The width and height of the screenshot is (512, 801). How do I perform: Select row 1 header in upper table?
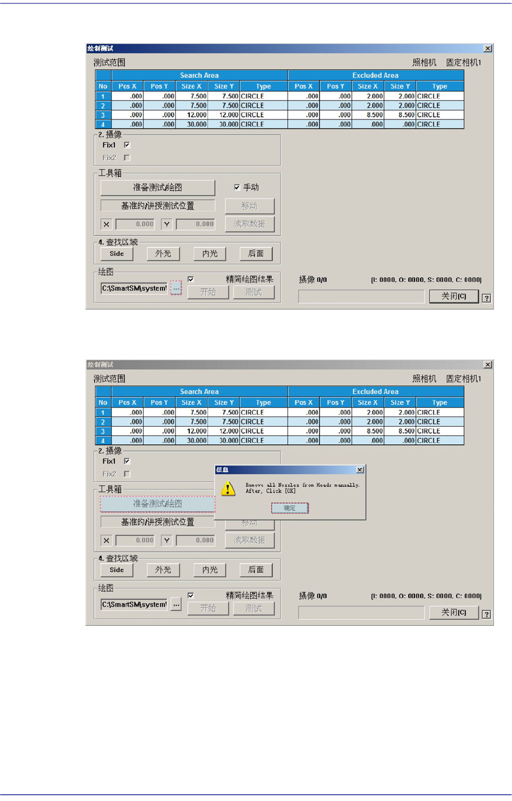coord(103,96)
